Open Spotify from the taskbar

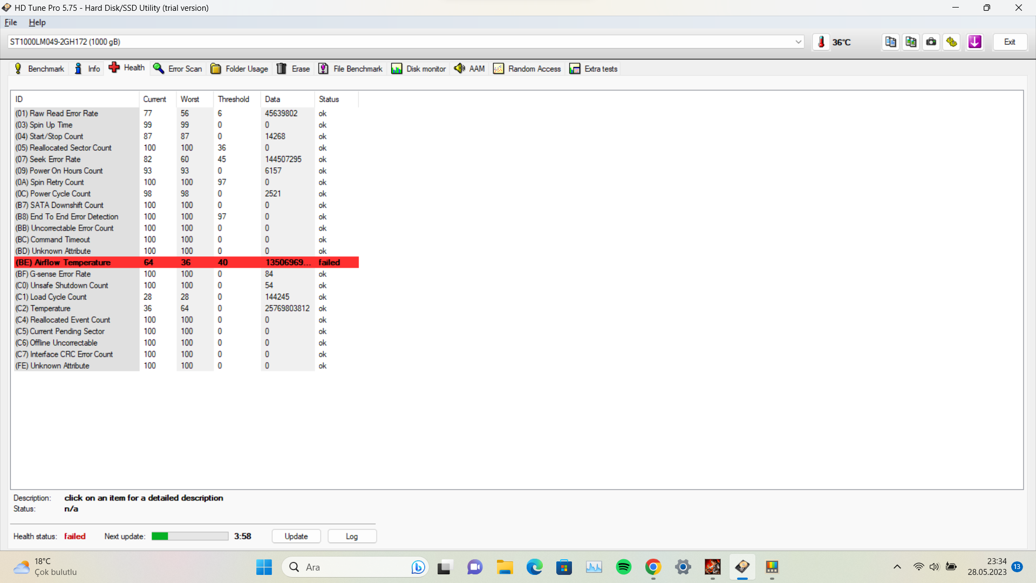point(623,567)
